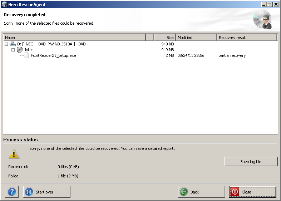Click the Recovered value '0 files (0 kB)'
This screenshot has height=201, width=281.
(x=68, y=167)
